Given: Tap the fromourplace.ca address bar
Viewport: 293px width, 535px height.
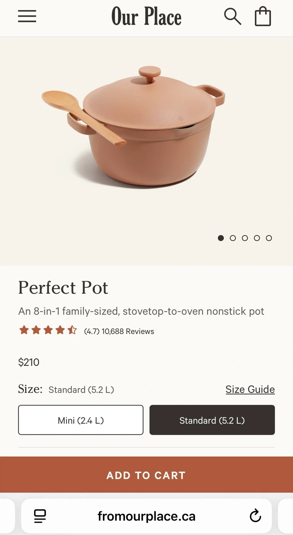Looking at the screenshot, I should (x=146, y=516).
